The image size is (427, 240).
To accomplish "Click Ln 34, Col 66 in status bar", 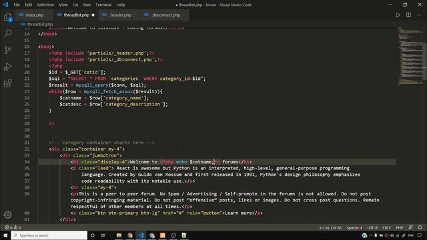I will pos(330,228).
